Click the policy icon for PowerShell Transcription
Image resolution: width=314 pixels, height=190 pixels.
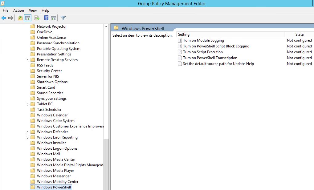click(180, 58)
